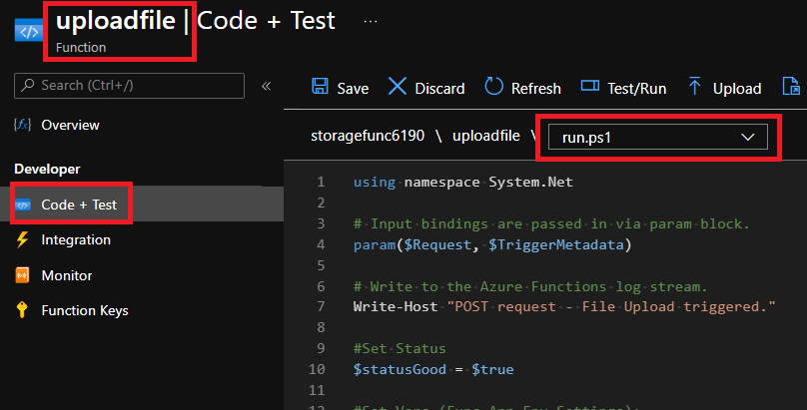Click the '$statusGood = $true' line
Image resolution: width=807 pixels, height=410 pixels.
(x=433, y=369)
